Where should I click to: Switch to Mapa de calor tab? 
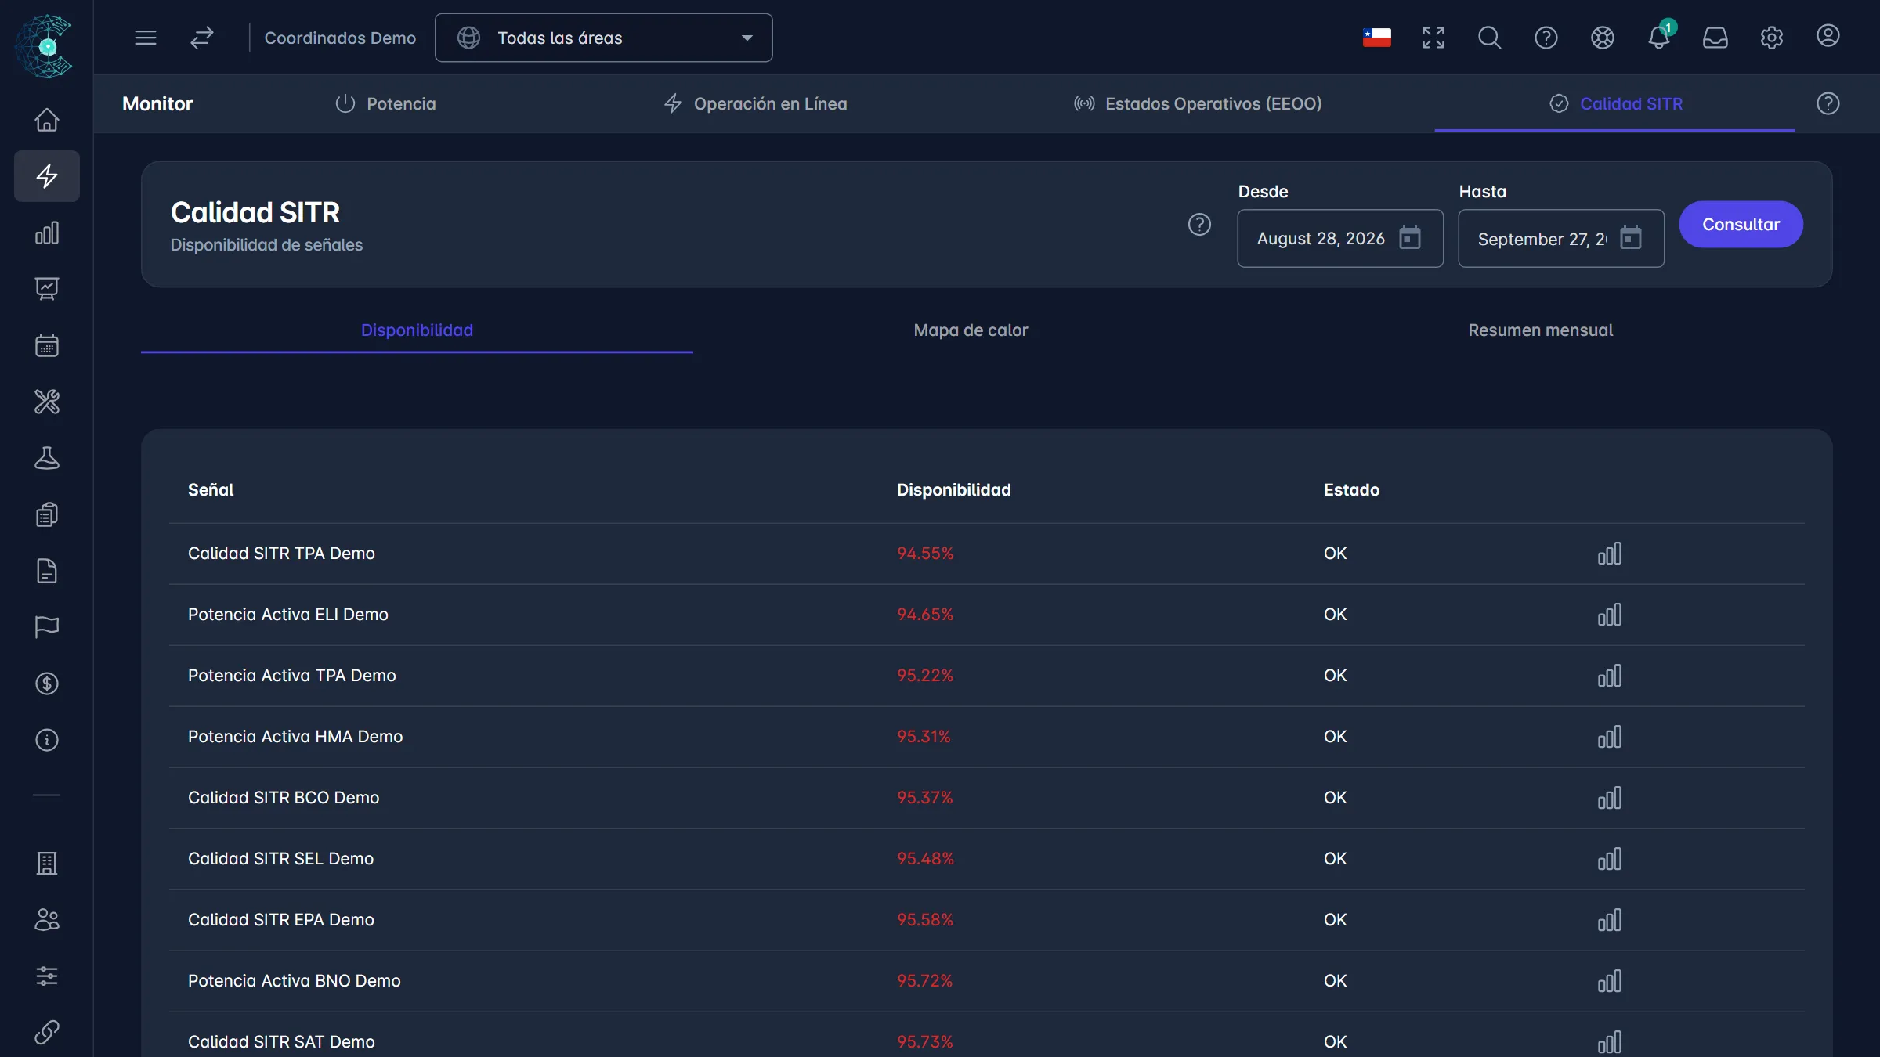[x=971, y=330]
